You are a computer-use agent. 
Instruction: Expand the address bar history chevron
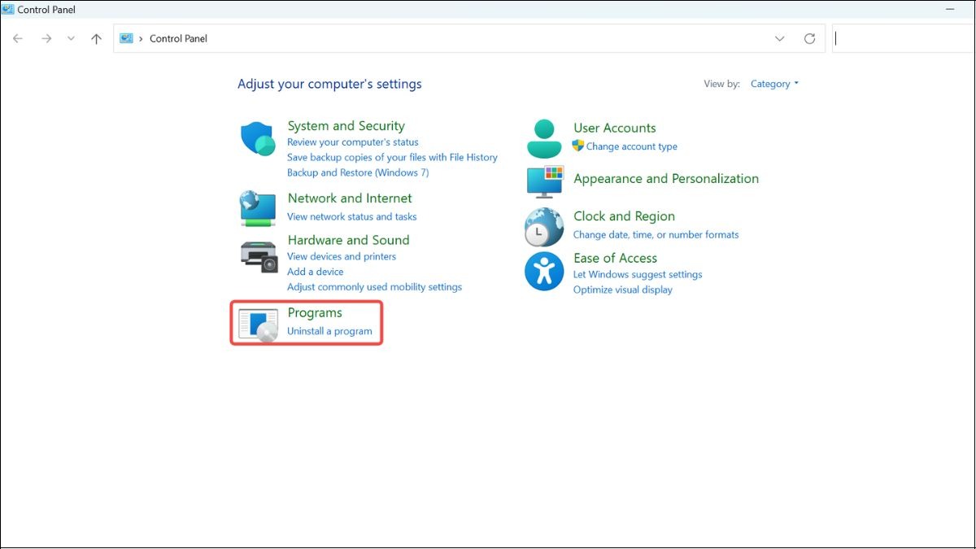click(780, 38)
